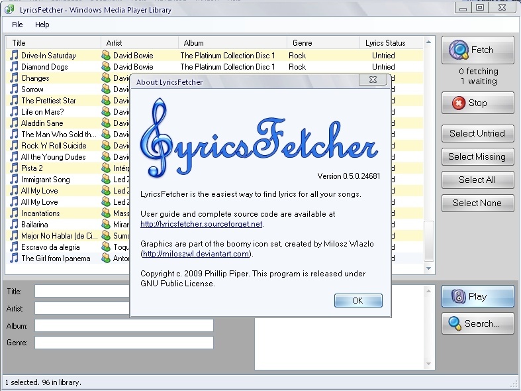Image resolution: width=521 pixels, height=391 pixels.
Task: Sort list by Album column header
Action: [232, 43]
